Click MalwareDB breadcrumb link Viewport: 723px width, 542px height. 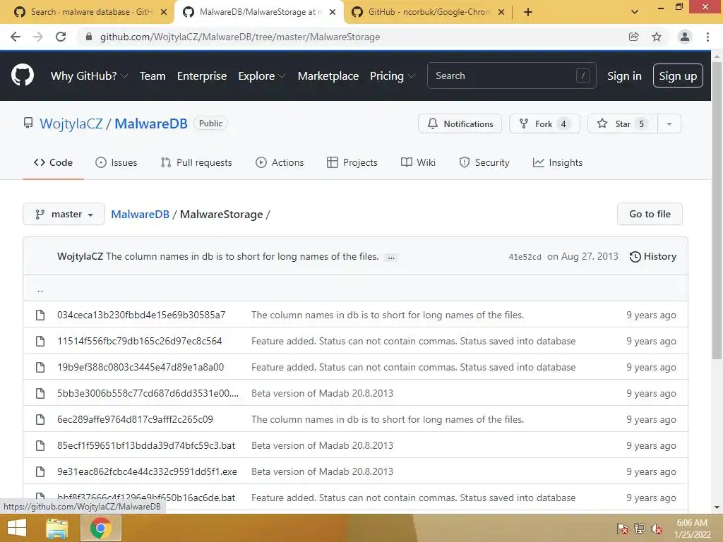(141, 215)
